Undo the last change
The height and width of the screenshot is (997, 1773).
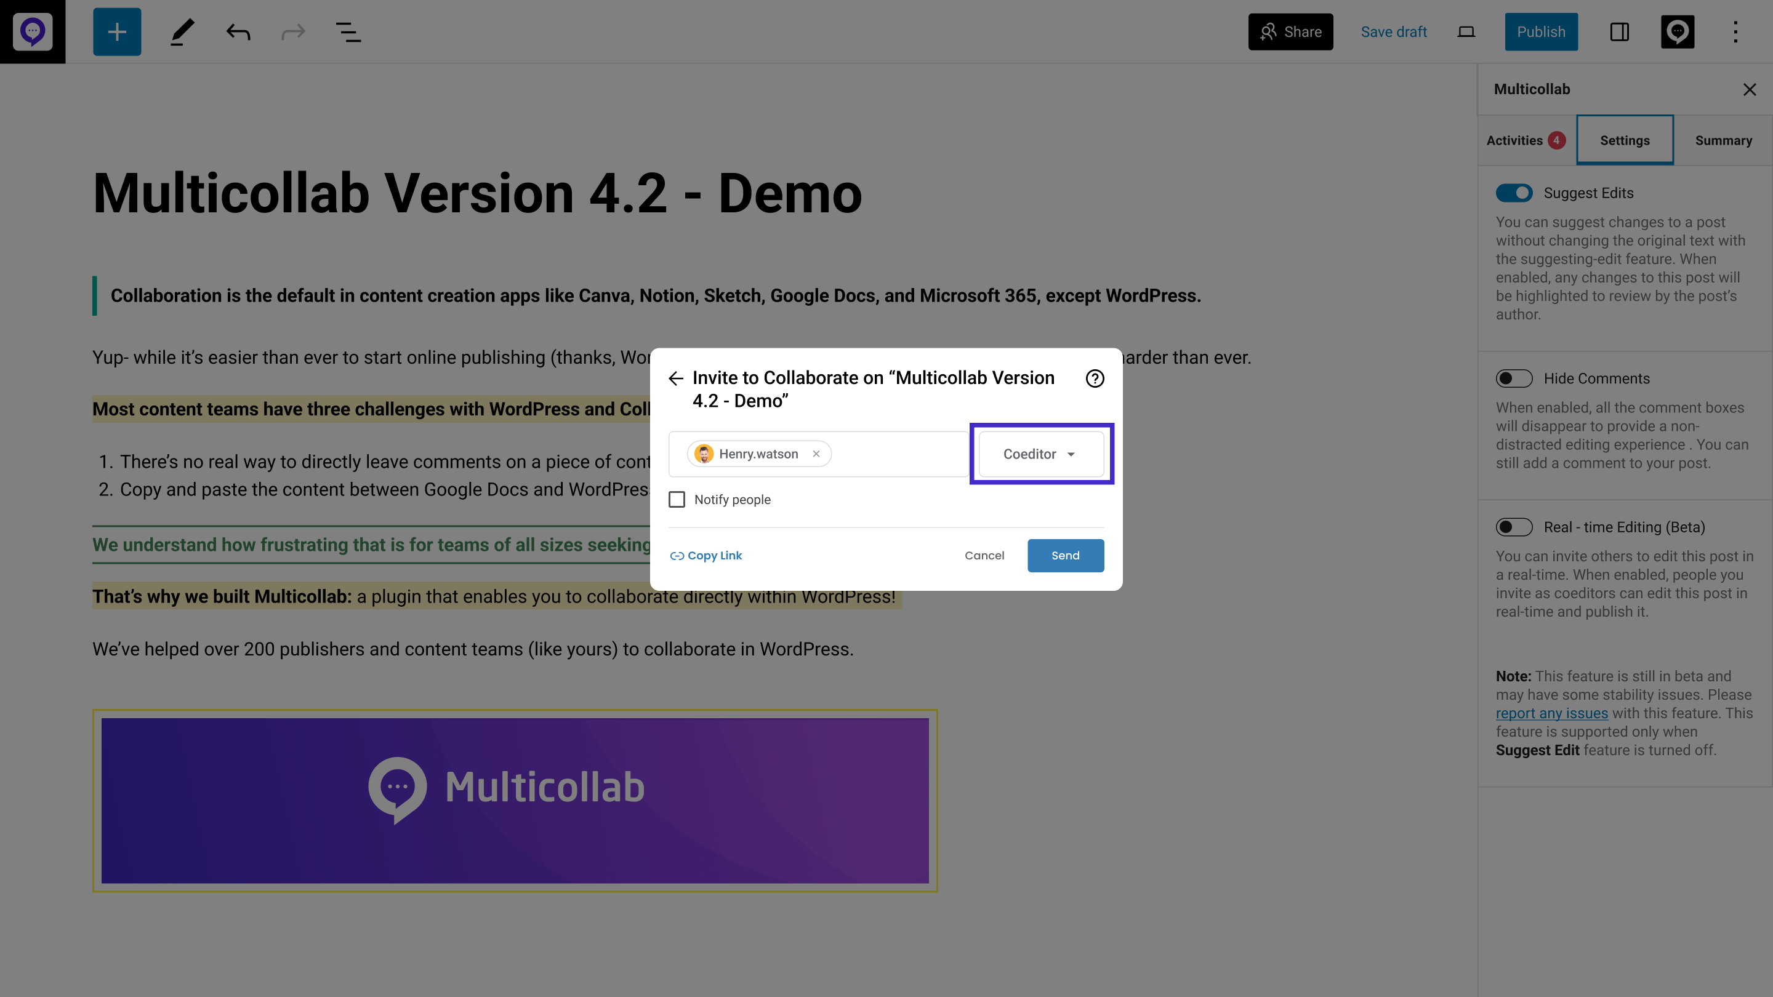pyautogui.click(x=238, y=31)
